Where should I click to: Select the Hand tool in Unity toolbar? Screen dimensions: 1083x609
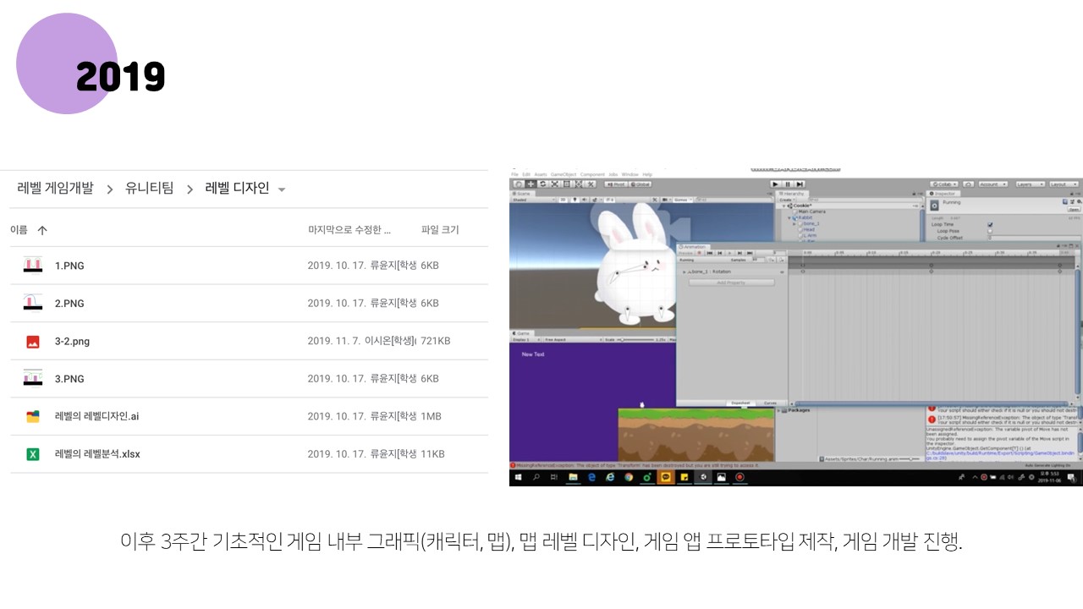(x=519, y=184)
